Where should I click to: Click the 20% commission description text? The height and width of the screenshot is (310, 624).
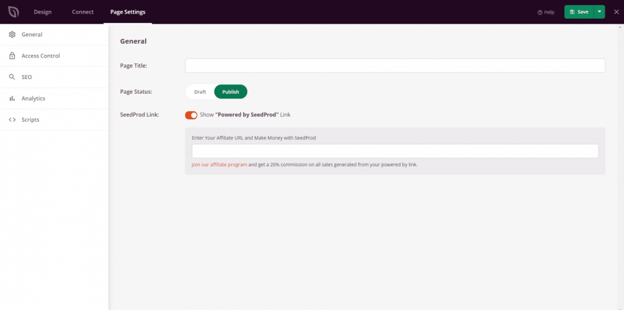333,164
